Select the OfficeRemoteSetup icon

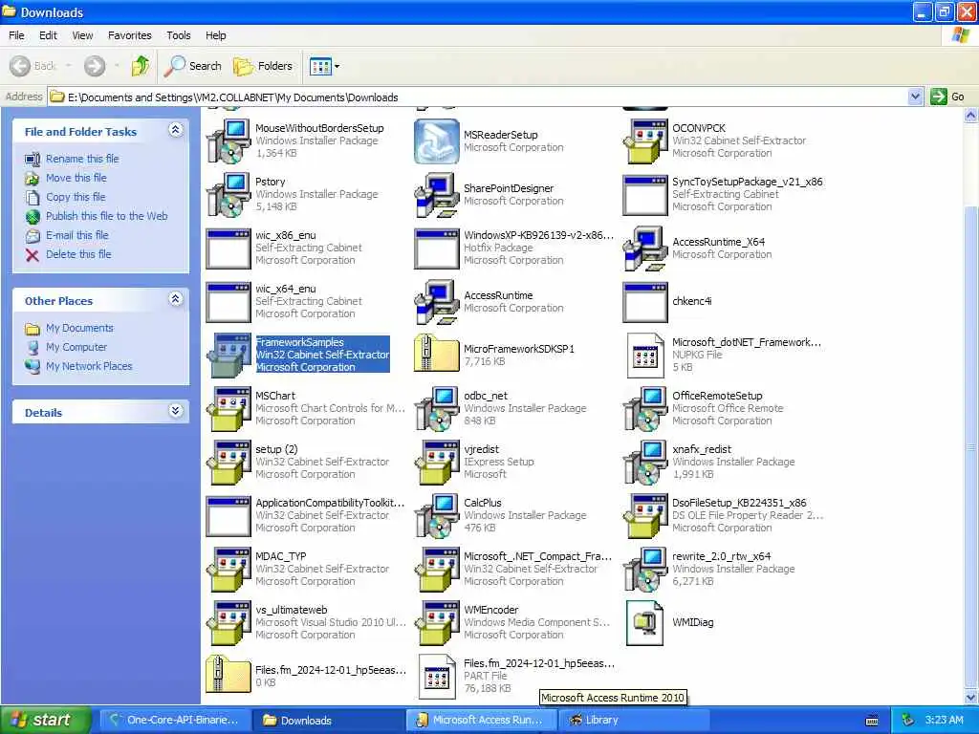pos(645,409)
